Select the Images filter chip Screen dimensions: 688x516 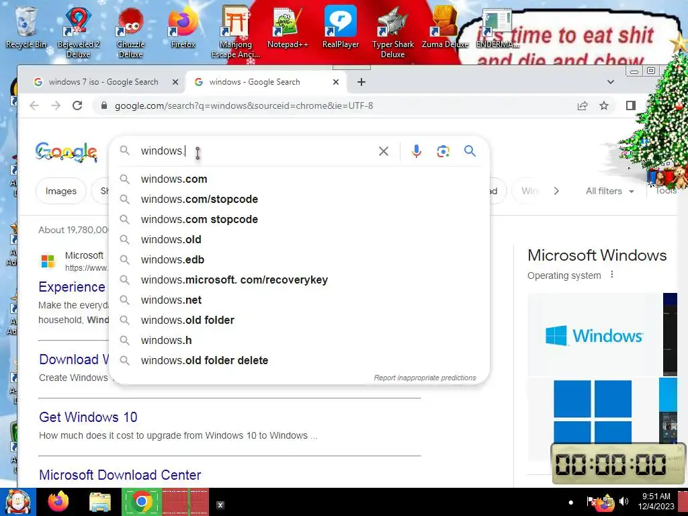[x=61, y=191]
